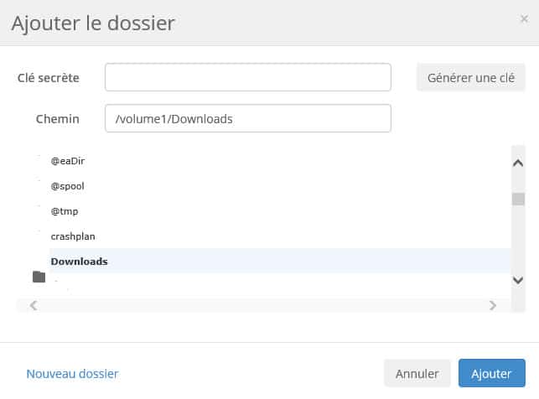Click the up arrow of vertical scrollbar
This screenshot has height=399, width=539.
click(518, 163)
